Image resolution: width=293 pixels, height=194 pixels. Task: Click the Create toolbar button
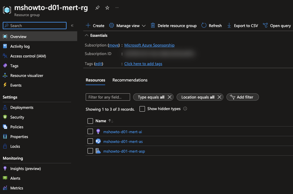pyautogui.click(x=95, y=26)
